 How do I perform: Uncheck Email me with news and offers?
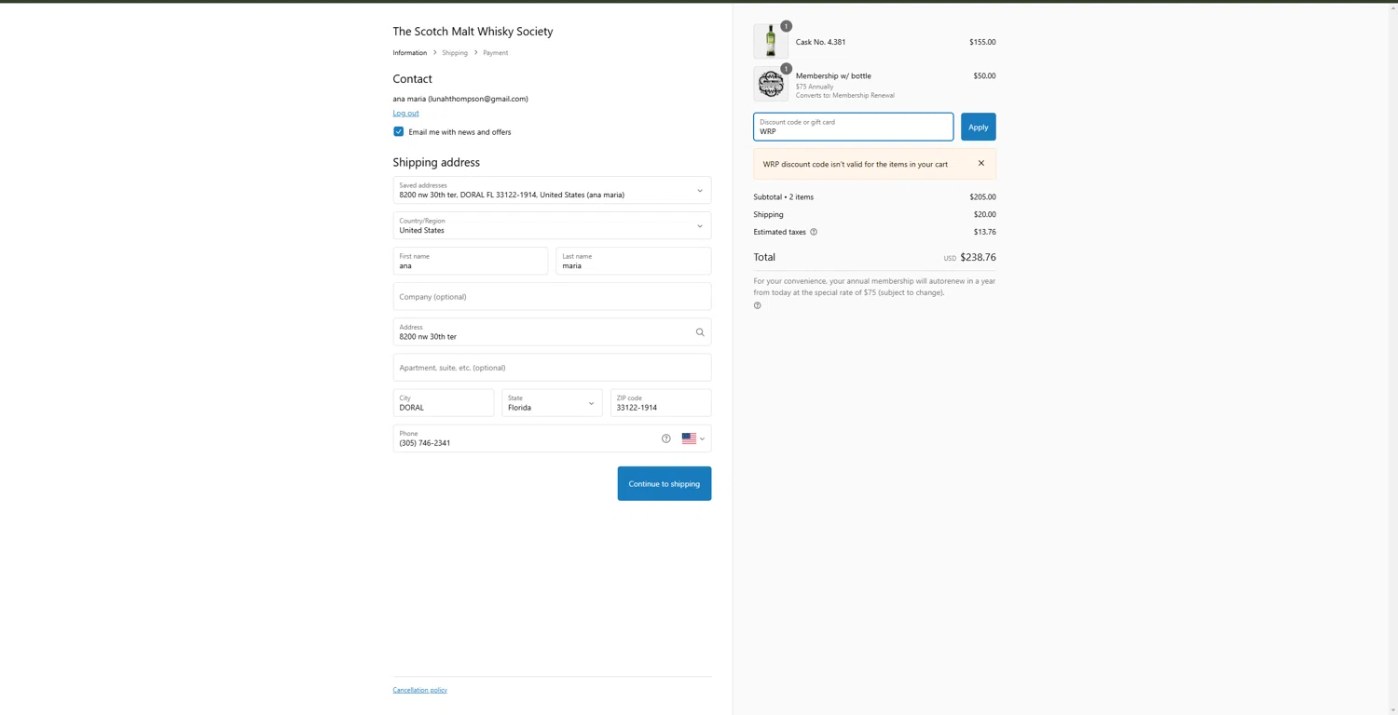(x=399, y=132)
